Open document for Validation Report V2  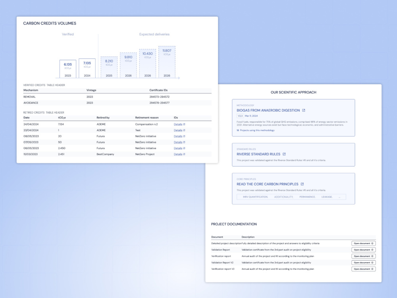point(363,263)
